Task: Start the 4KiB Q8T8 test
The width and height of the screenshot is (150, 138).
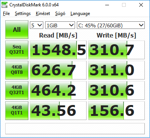Action: click(17, 70)
